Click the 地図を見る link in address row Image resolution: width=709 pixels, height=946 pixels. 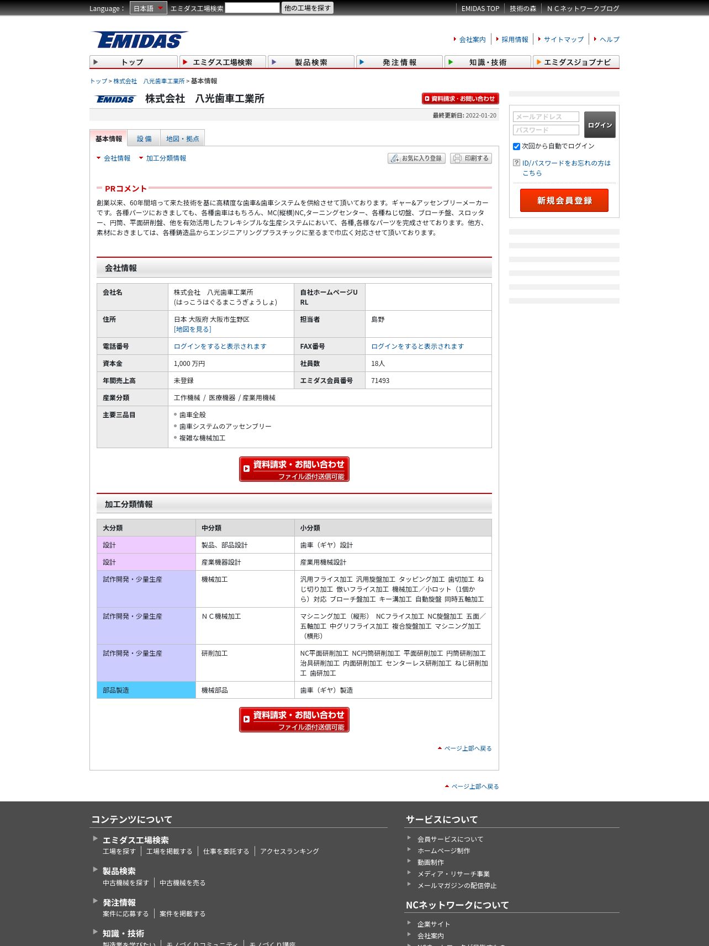tap(193, 329)
